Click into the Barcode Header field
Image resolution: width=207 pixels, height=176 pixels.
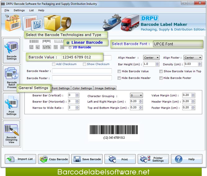(82, 71)
